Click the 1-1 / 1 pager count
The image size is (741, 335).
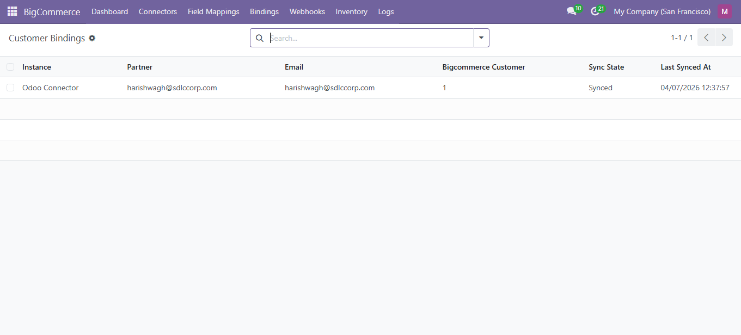(681, 37)
